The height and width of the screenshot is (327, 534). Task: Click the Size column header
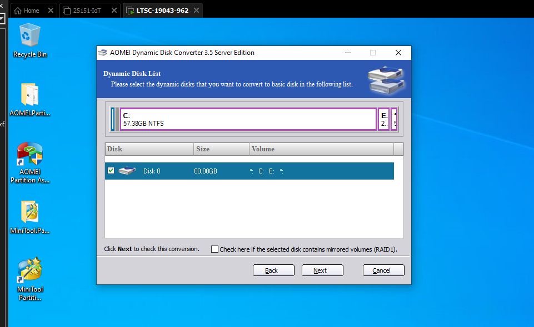tap(221, 149)
